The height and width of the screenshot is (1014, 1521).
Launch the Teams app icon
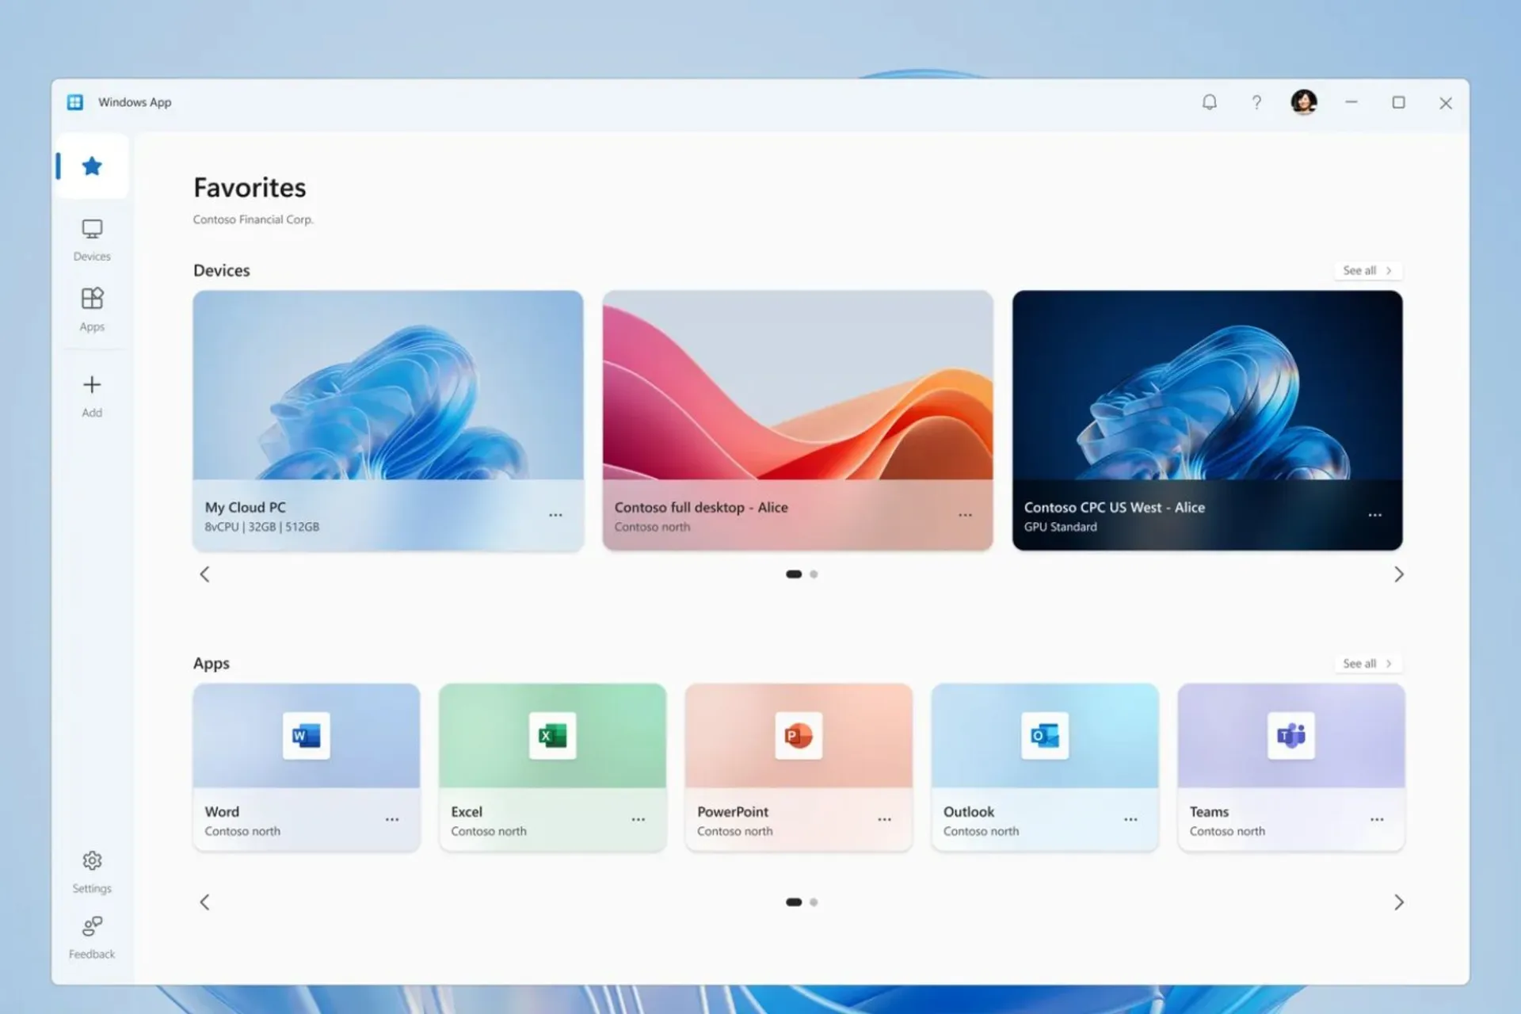1291,736
